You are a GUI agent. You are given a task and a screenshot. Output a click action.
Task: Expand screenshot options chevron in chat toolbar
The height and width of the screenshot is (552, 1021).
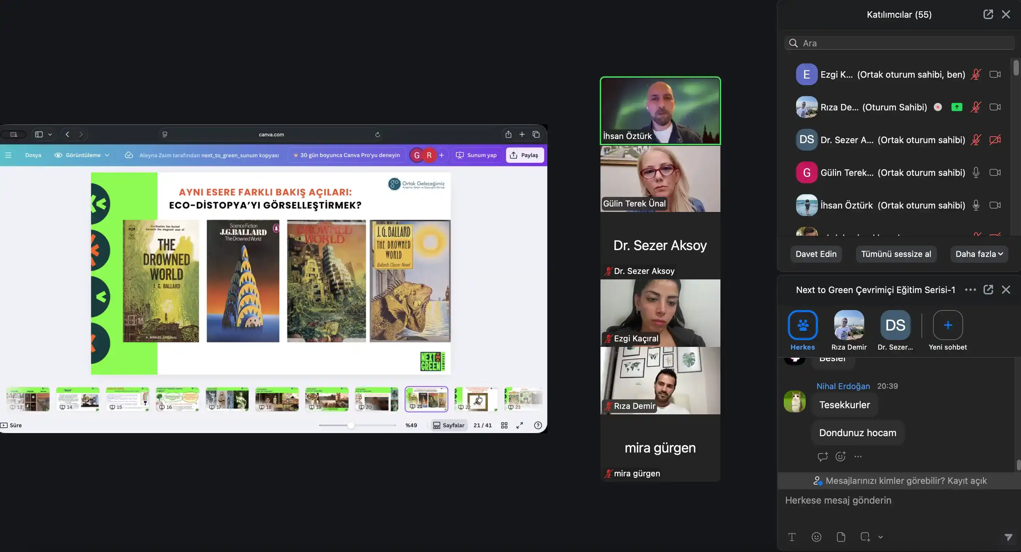[x=880, y=537]
